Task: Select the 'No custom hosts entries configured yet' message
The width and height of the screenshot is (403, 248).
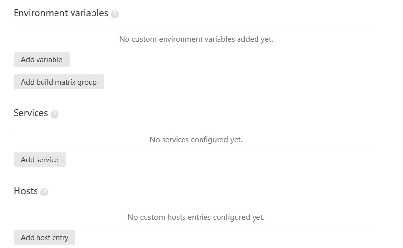Action: 196,217
